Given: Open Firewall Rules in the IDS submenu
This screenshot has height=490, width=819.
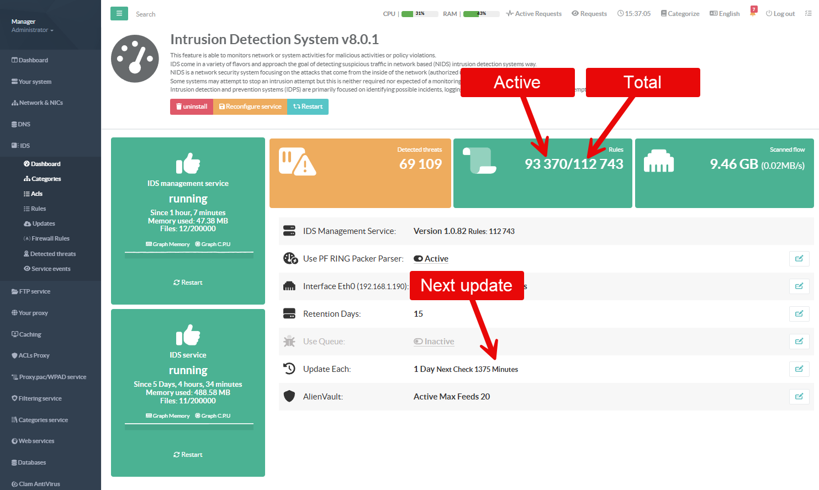Looking at the screenshot, I should [x=50, y=238].
